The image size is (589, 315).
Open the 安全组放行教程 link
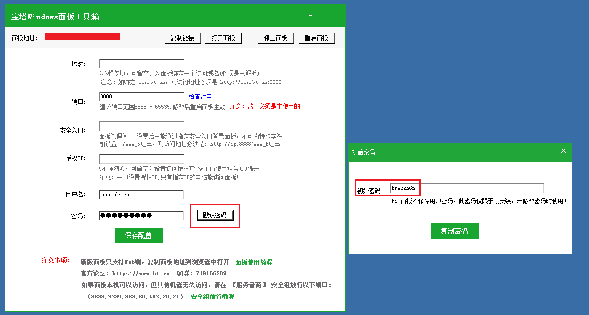click(x=212, y=297)
